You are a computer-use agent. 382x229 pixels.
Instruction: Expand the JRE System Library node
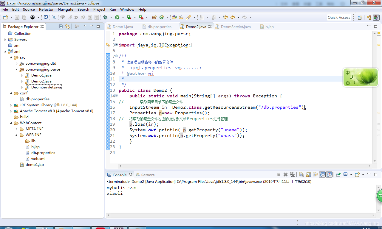tap(11, 105)
